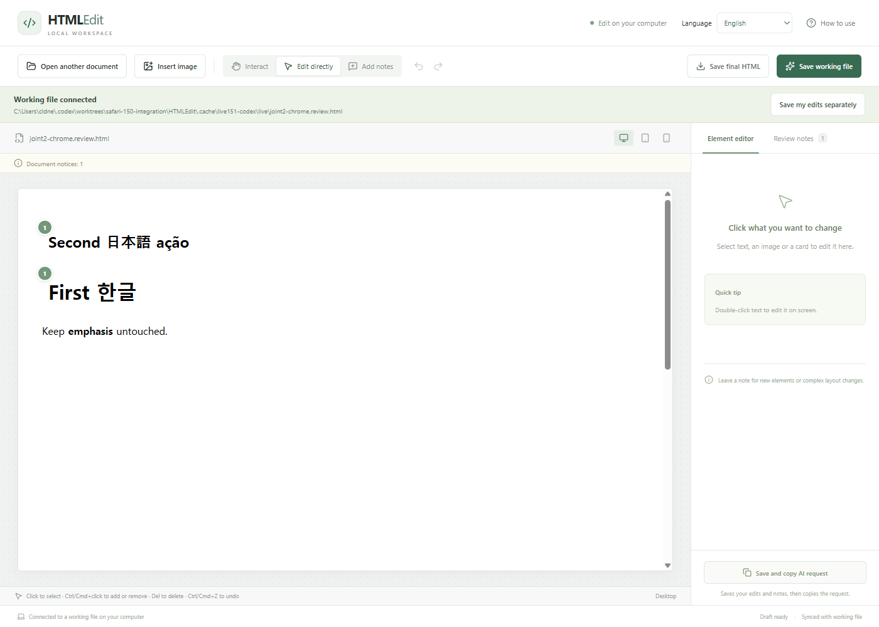879x627 pixels.
Task: Click the preview vertical scrollbar thumb
Action: click(x=667, y=285)
